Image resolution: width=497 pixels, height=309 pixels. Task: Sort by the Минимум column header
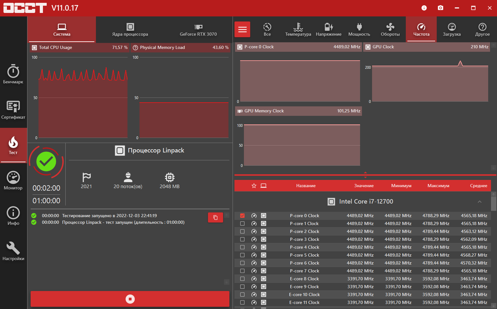pyautogui.click(x=401, y=186)
